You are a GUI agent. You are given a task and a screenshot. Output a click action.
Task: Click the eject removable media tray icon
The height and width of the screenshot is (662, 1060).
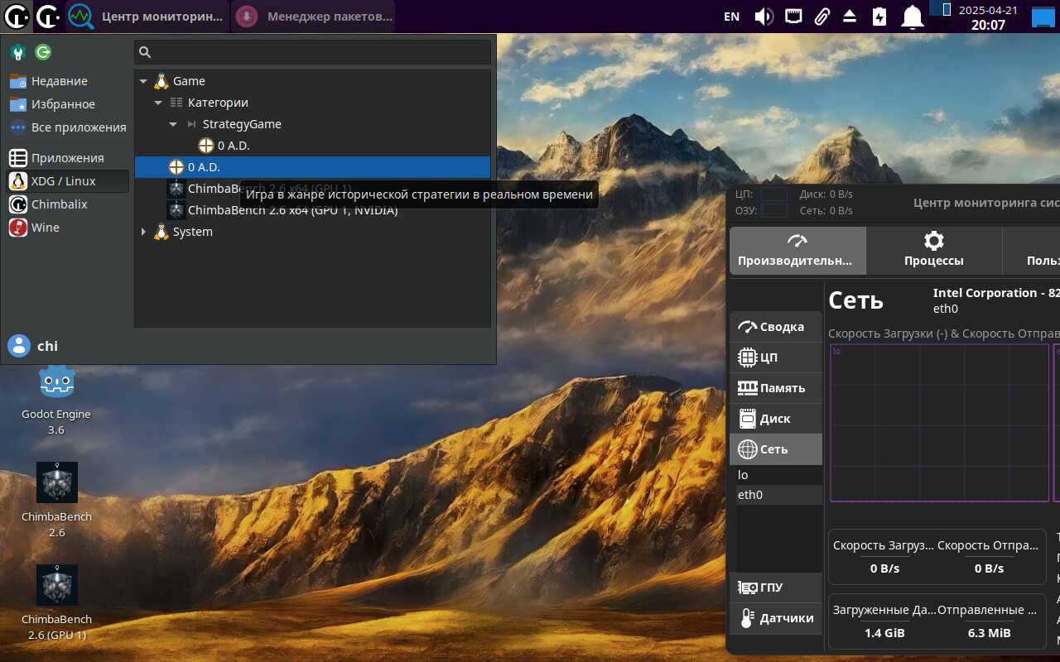point(850,17)
